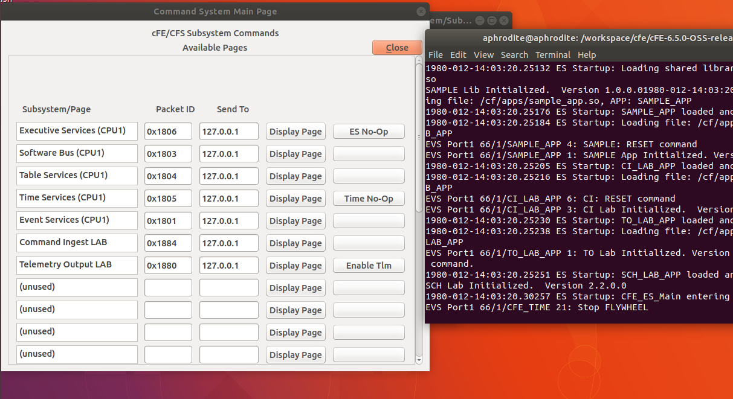
Task: Show Display Page for Table Services
Action: [295, 176]
